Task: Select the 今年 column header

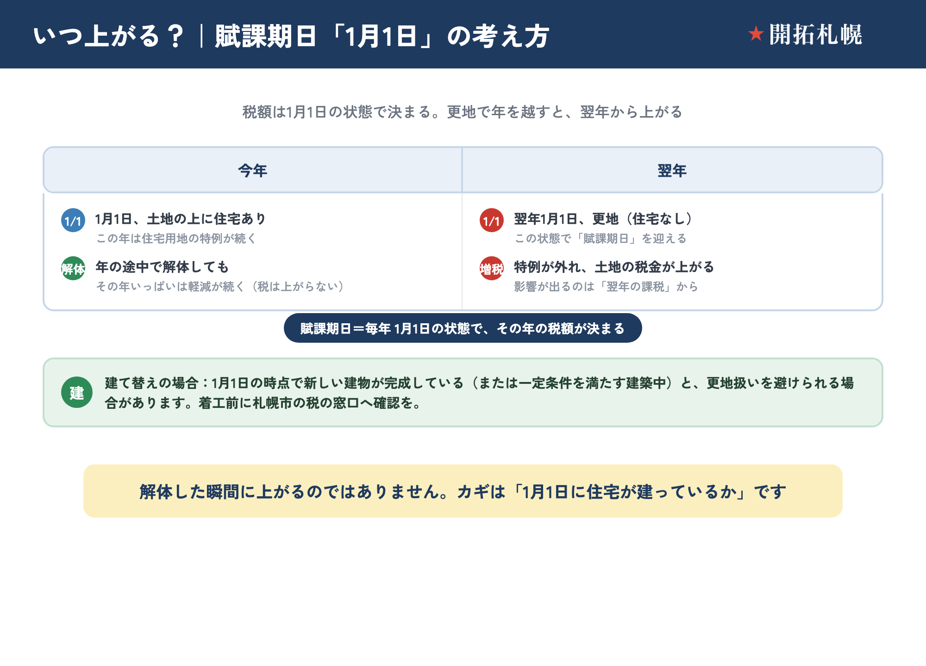Action: click(253, 170)
